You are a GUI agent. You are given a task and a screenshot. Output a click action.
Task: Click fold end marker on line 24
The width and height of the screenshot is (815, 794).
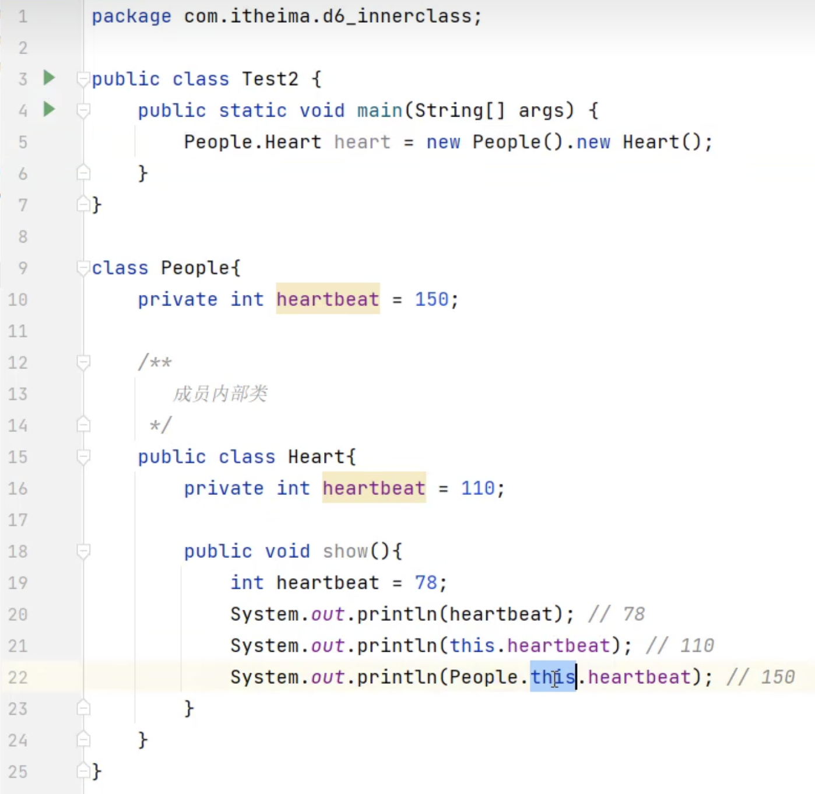[x=83, y=740]
